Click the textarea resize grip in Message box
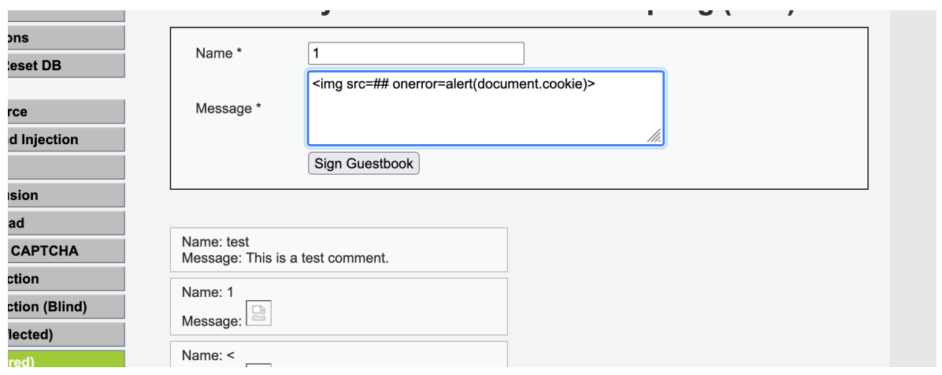 [x=655, y=136]
